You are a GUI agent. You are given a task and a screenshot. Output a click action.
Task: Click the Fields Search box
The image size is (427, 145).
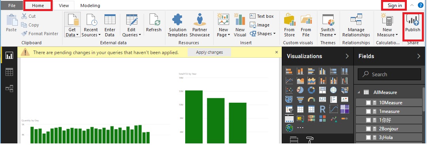[389, 74]
